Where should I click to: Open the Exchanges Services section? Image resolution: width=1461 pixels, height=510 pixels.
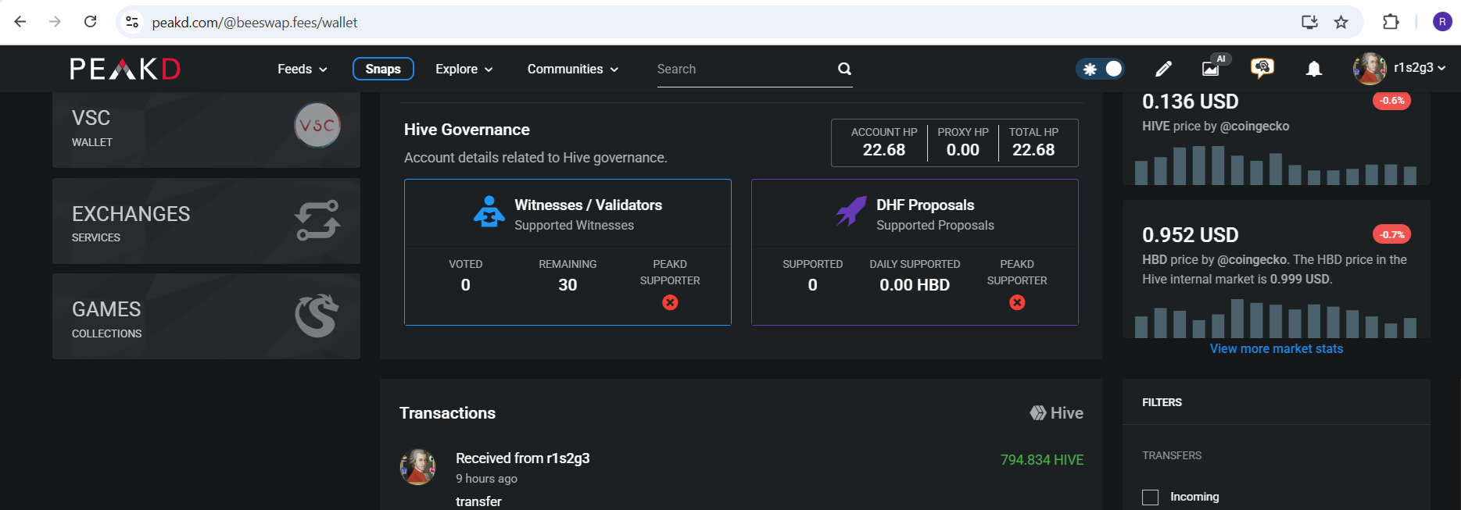coord(206,221)
